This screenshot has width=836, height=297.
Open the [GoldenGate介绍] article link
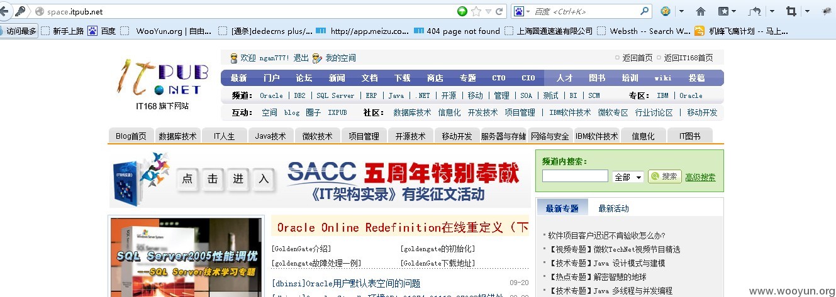[x=301, y=249]
